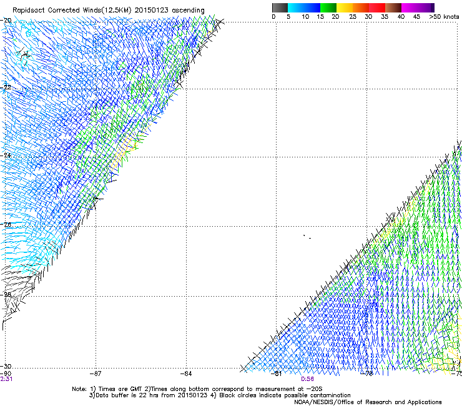Click the -26 latitude axis label

[6, 225]
